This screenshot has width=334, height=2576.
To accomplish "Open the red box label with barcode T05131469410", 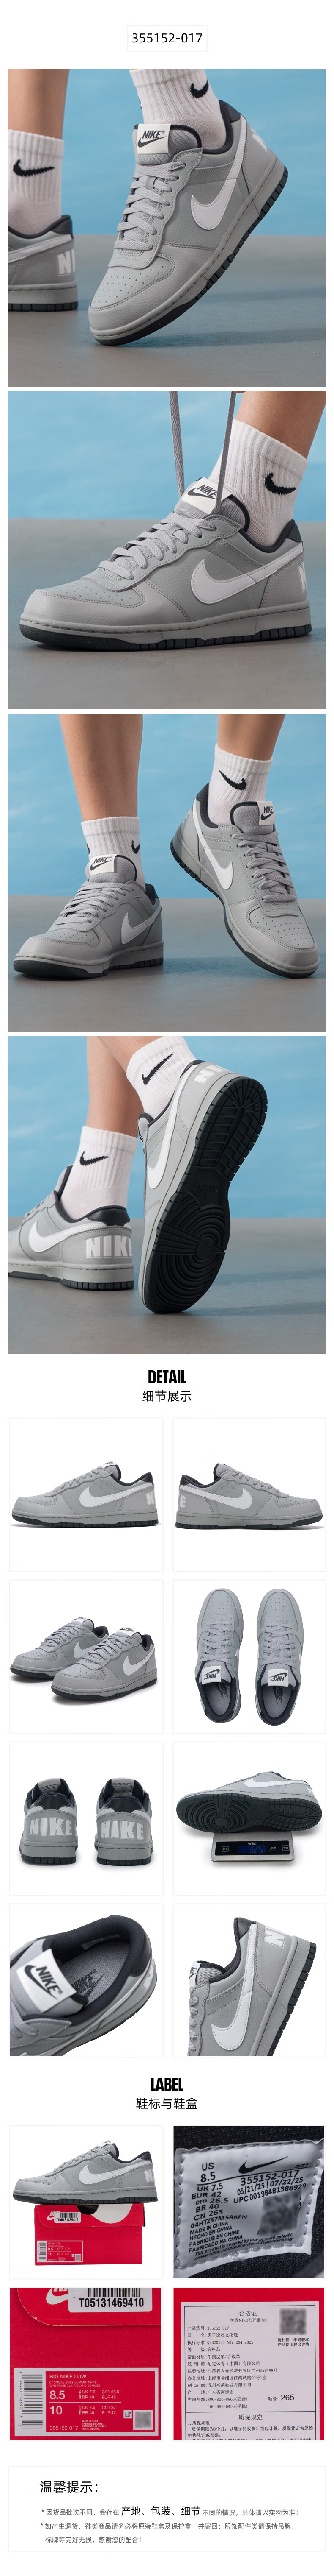I will tap(86, 2364).
